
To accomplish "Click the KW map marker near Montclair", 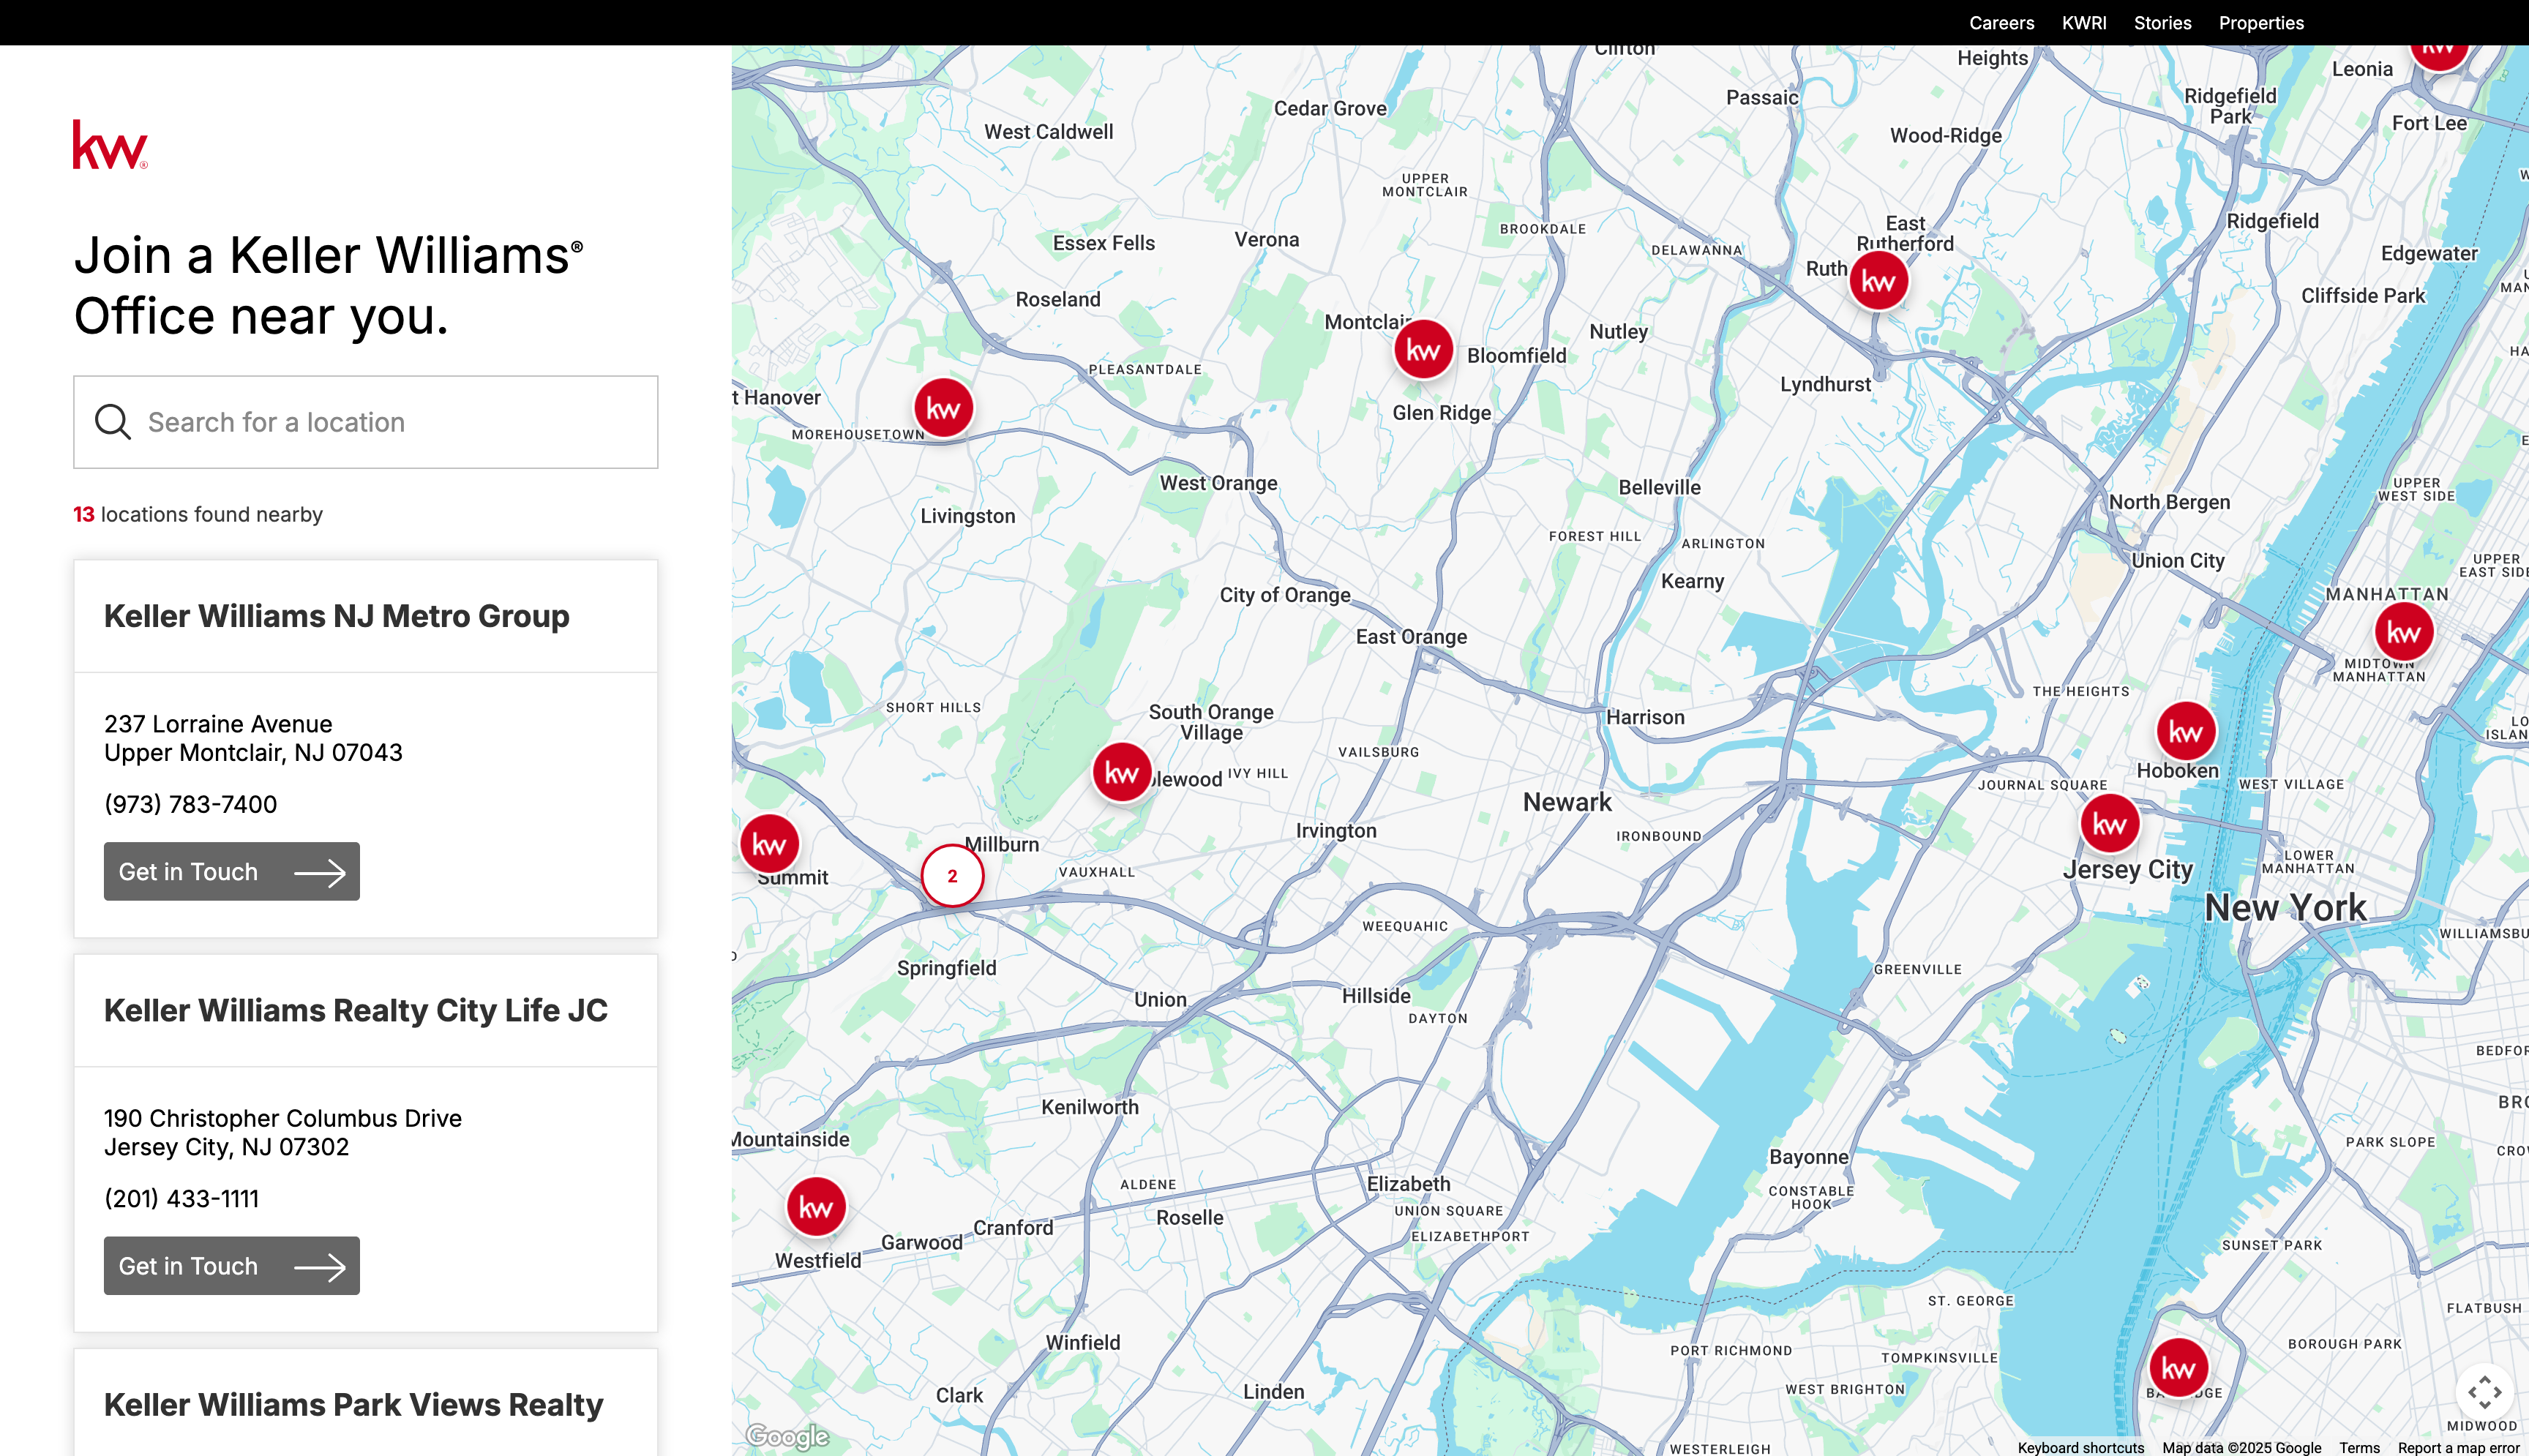I will tap(1423, 349).
